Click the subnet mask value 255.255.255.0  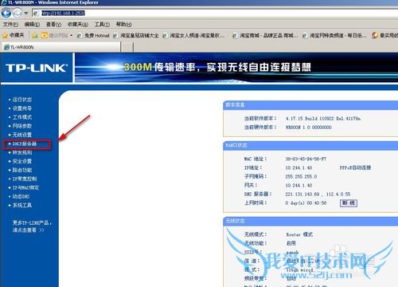(x=301, y=177)
